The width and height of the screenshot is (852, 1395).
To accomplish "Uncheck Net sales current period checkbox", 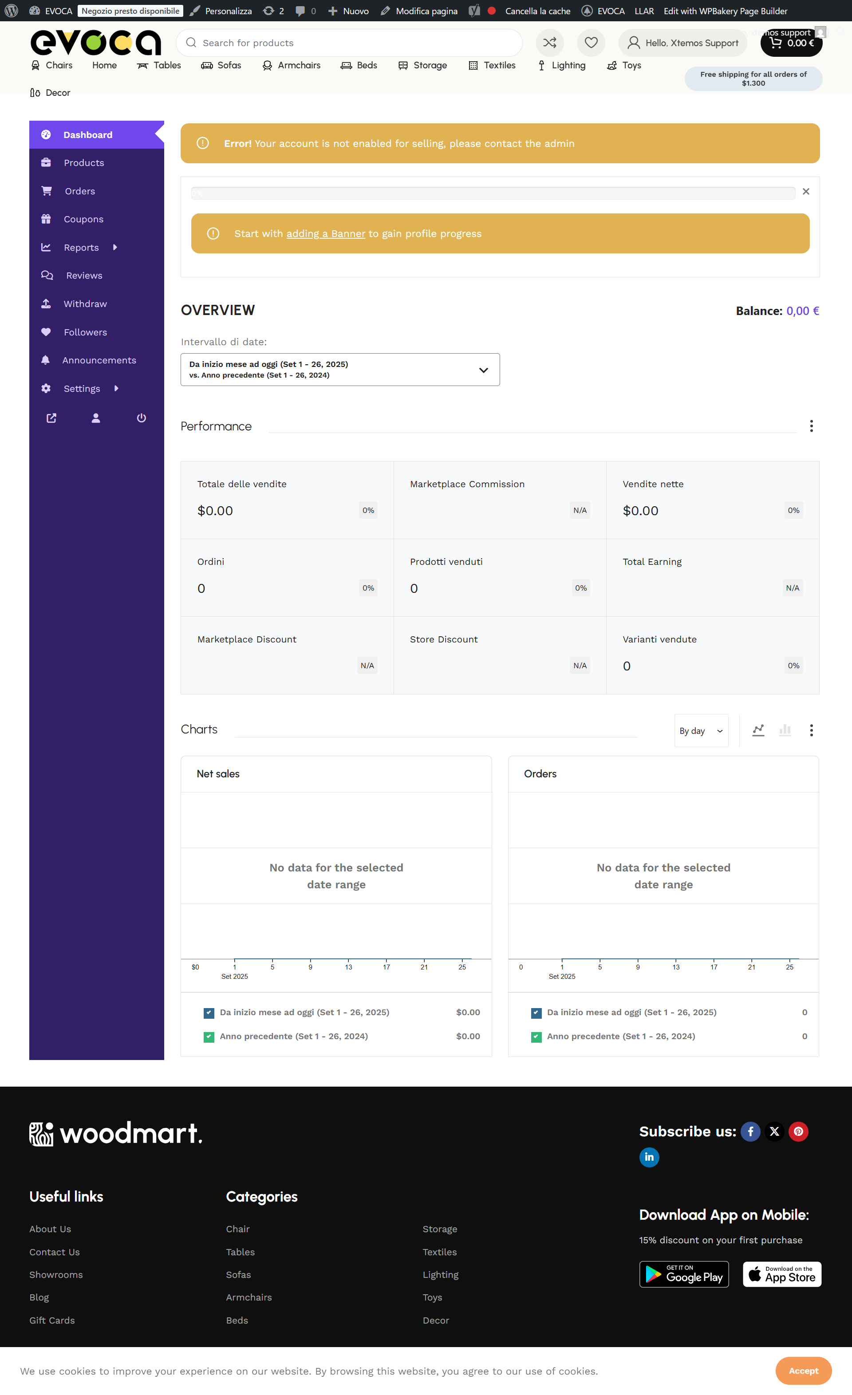I will coord(209,1012).
